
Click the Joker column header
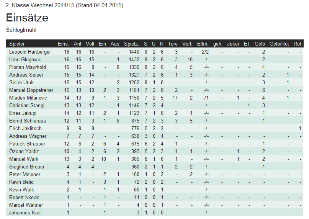(233, 44)
